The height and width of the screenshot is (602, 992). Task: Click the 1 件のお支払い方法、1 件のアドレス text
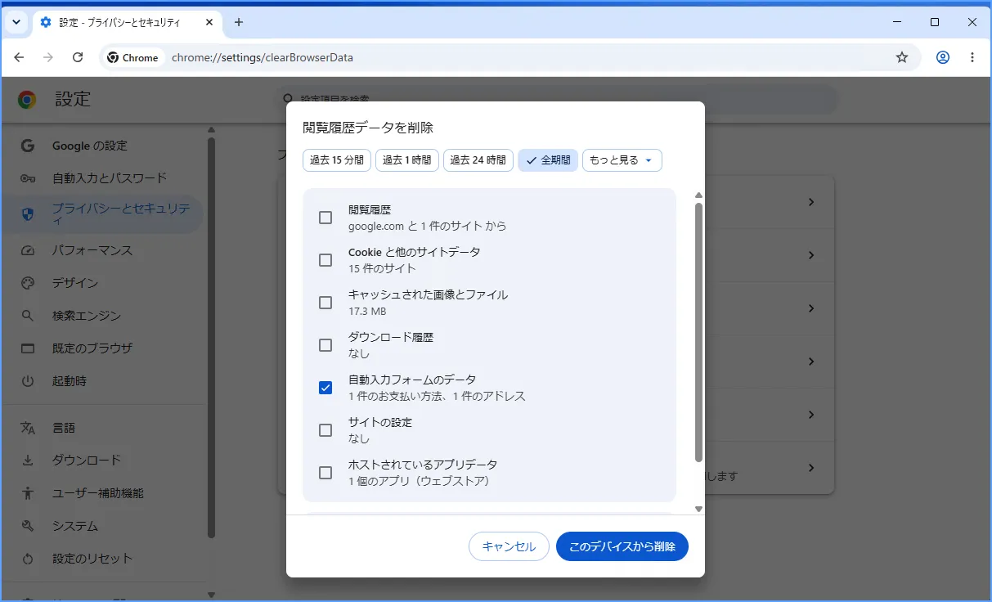pyautogui.click(x=437, y=396)
